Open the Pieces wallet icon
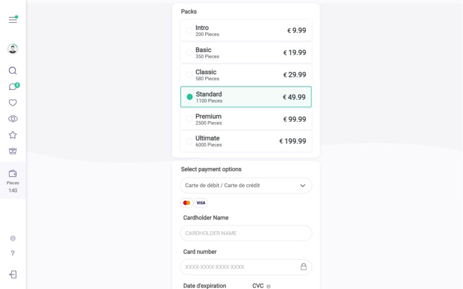The height and width of the screenshot is (289, 463). point(13,173)
